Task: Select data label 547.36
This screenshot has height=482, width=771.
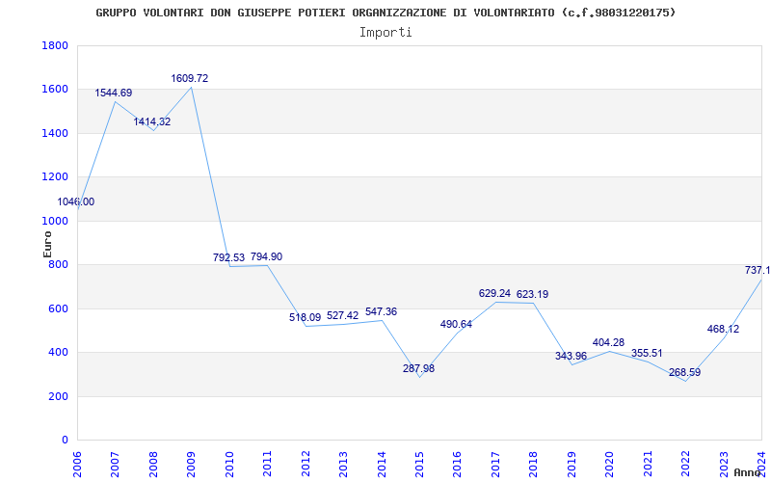Action: tap(381, 311)
